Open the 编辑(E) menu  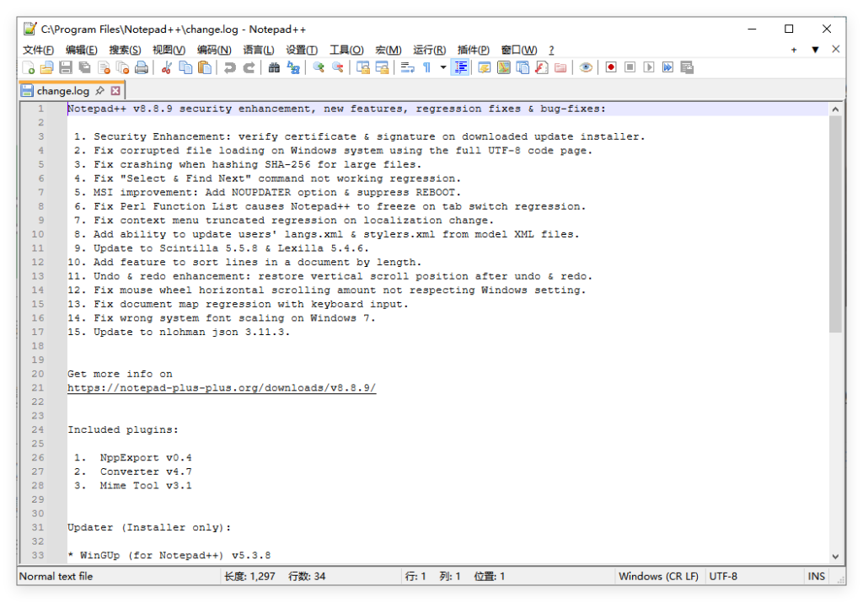click(82, 50)
